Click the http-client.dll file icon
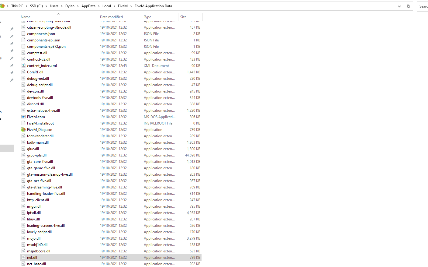Viewport: 428px width, 267px height. pos(23,200)
